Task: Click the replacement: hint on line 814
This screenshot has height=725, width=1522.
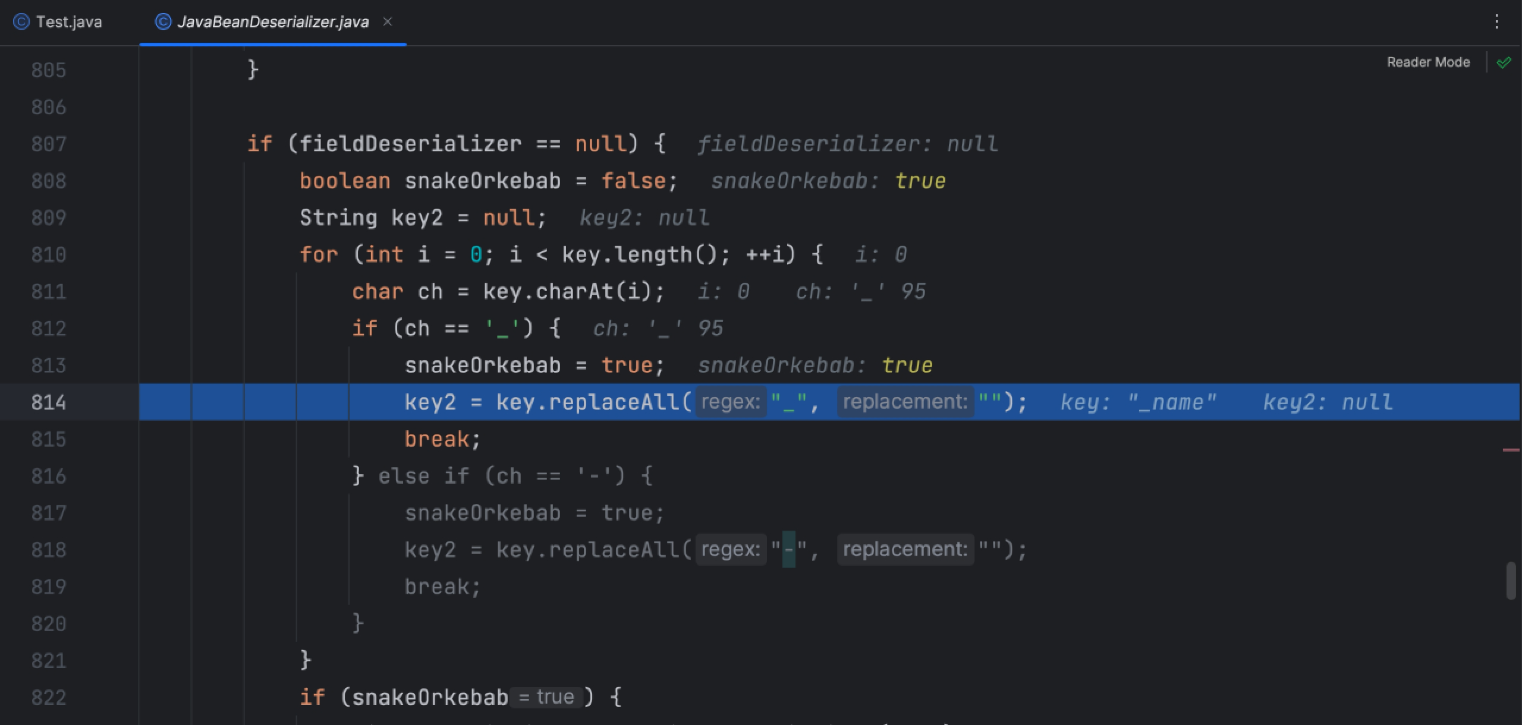Action: click(x=905, y=402)
